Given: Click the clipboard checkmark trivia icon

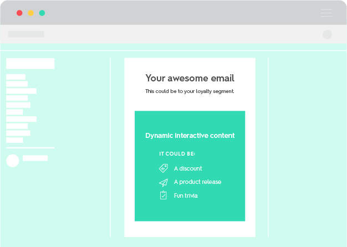Looking at the screenshot, I should coord(164,195).
